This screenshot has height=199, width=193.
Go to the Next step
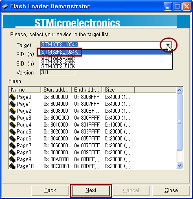tap(91, 190)
